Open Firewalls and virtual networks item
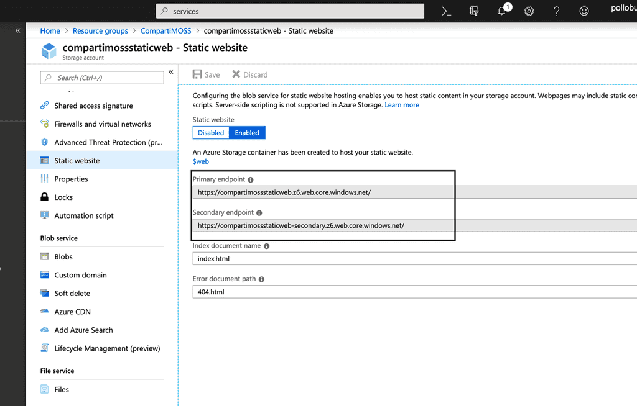Image resolution: width=637 pixels, height=406 pixels. coord(102,124)
